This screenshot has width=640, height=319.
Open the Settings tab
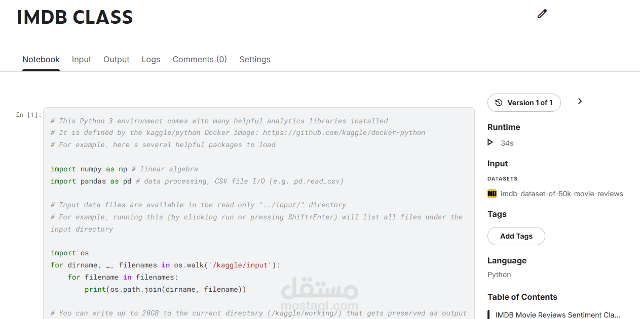(255, 59)
